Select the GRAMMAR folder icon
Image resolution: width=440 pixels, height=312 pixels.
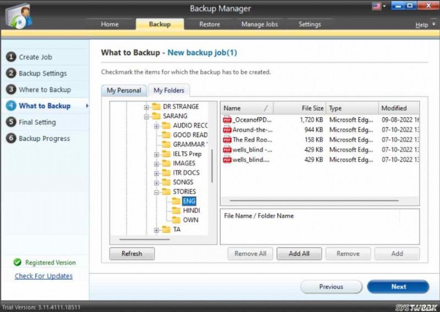pos(166,144)
